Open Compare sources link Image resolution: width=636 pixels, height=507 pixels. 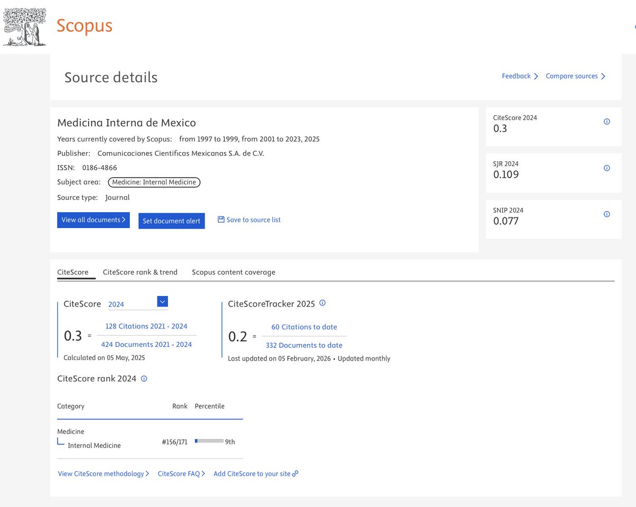576,76
